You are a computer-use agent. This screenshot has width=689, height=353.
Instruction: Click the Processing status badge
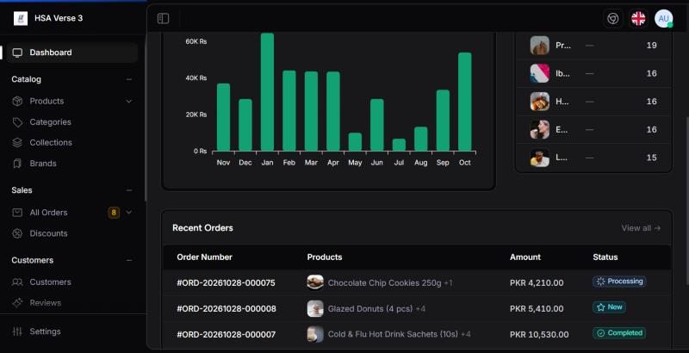click(x=619, y=282)
